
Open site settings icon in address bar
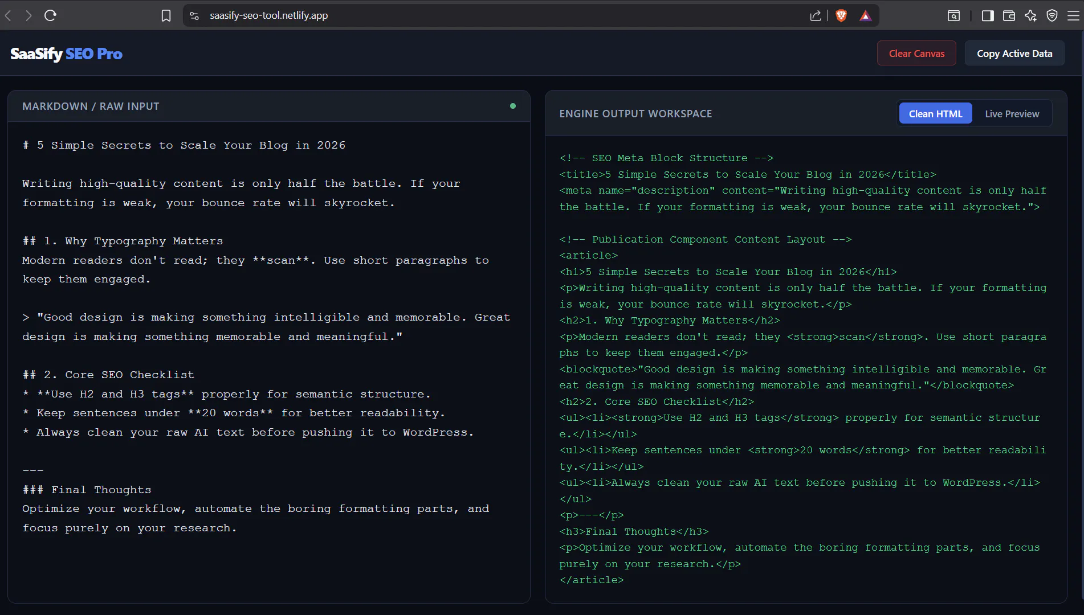pyautogui.click(x=194, y=15)
